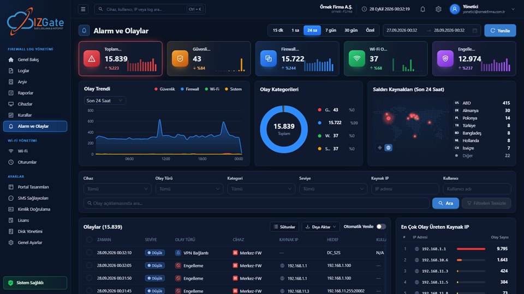Open Wi-Fi page in the sidebar
Image resolution: width=524 pixels, height=294 pixels.
click(x=35, y=151)
